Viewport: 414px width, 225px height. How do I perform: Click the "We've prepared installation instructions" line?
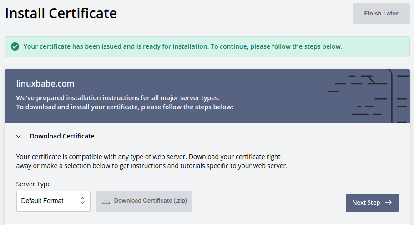coord(117,98)
